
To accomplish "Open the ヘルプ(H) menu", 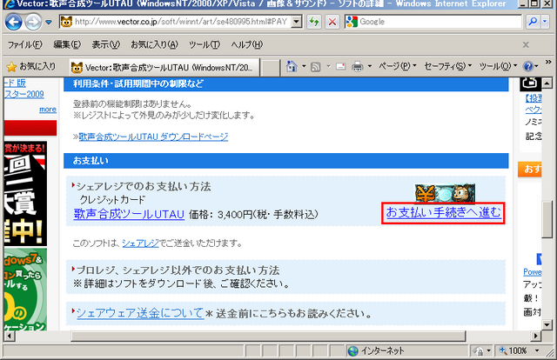I will [x=247, y=44].
